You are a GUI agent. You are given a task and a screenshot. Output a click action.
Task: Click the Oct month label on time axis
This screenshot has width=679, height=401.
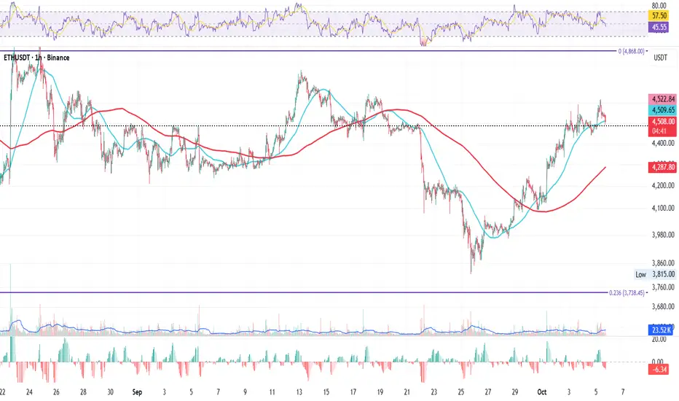pos(542,392)
